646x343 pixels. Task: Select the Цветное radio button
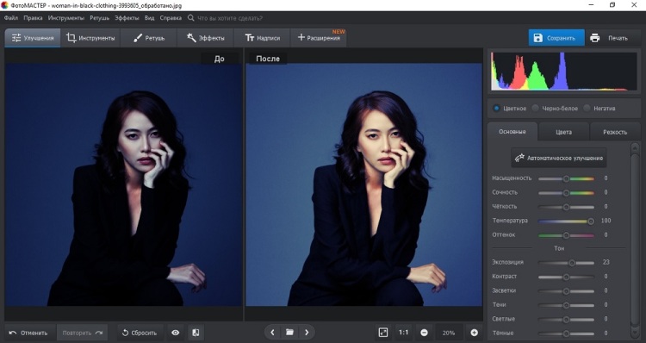pos(496,108)
